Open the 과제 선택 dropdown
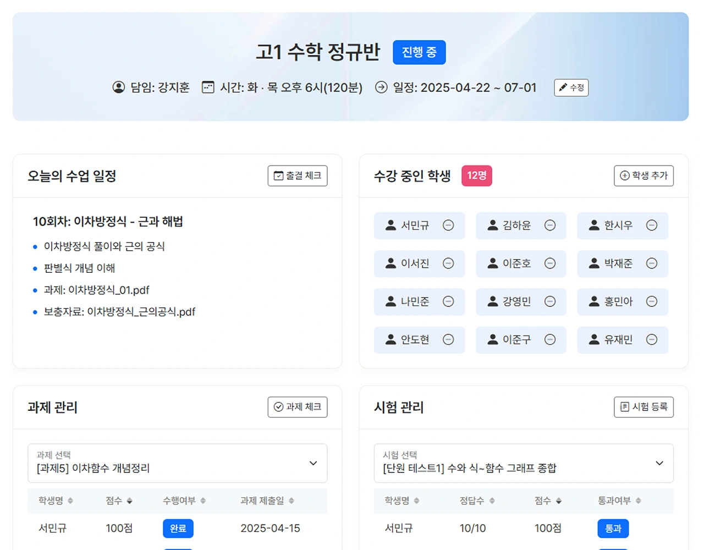The image size is (704, 550). (177, 463)
